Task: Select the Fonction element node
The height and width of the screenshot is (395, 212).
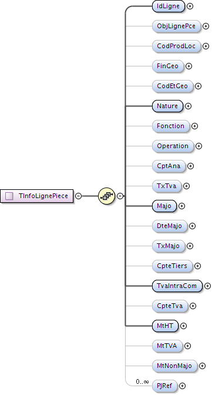Action: click(171, 126)
